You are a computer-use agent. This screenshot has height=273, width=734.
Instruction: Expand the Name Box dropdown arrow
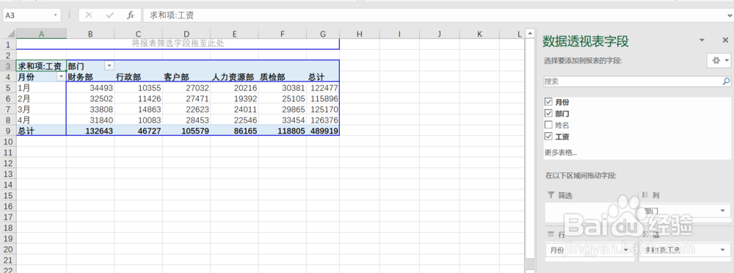pyautogui.click(x=56, y=15)
